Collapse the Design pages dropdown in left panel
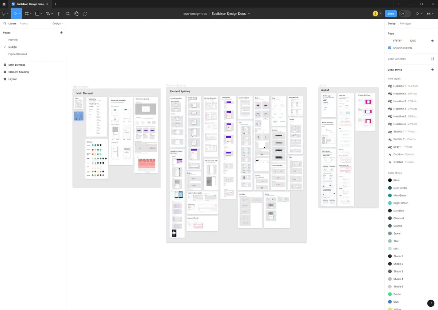This screenshot has height=310, width=438. (x=58, y=23)
